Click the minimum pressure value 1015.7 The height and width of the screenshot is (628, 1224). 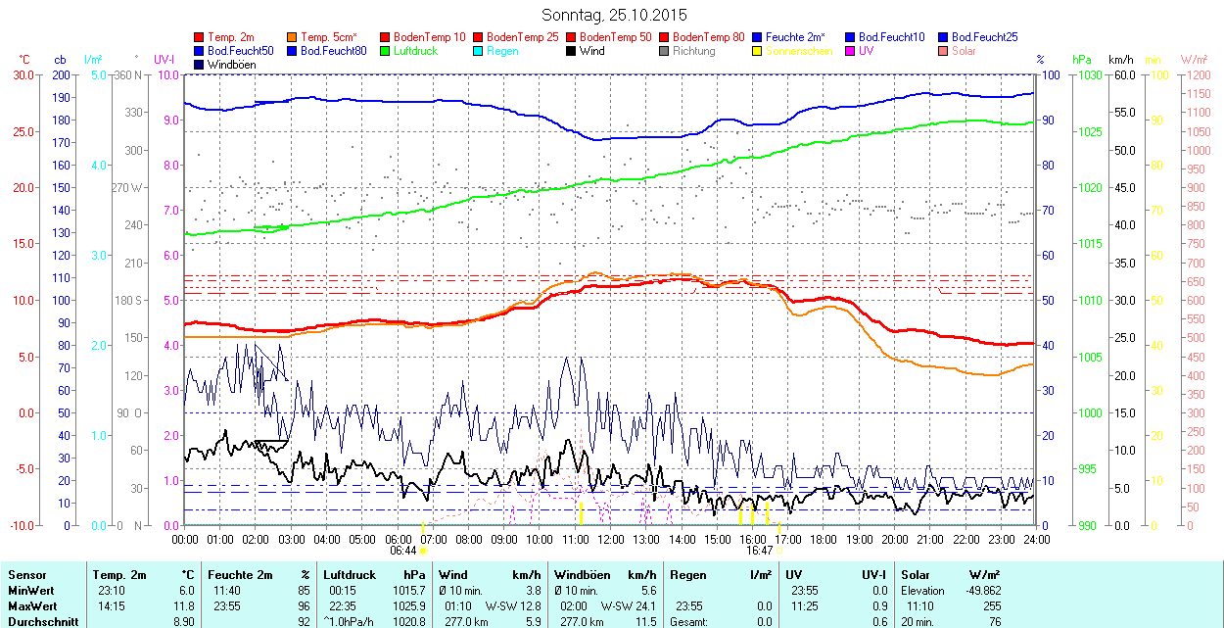(409, 591)
